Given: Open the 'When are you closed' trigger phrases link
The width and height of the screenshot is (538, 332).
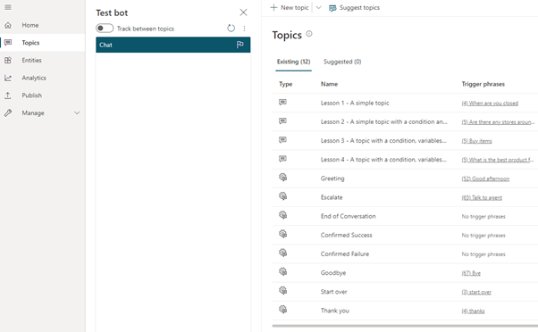Looking at the screenshot, I should (490, 104).
